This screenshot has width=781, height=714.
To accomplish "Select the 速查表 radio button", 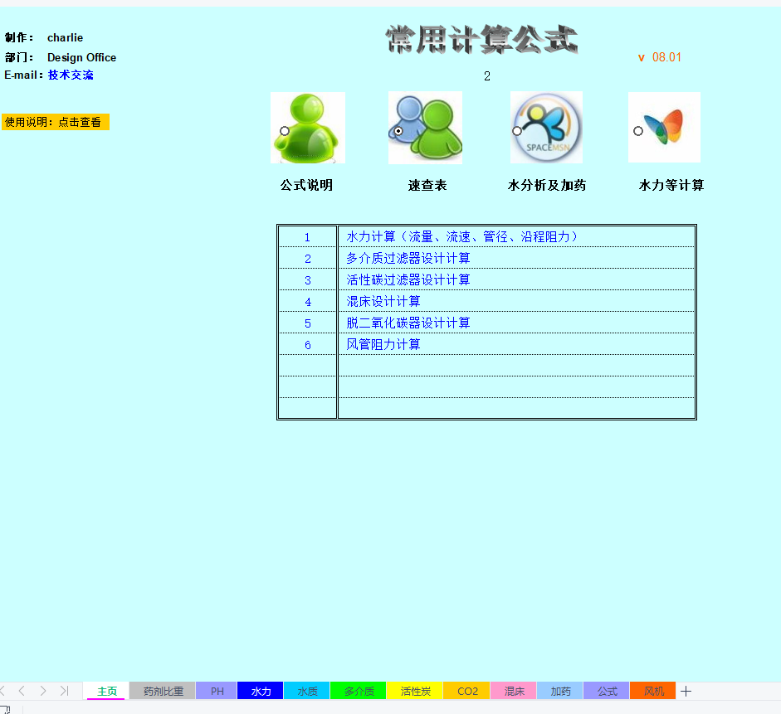I will [398, 131].
